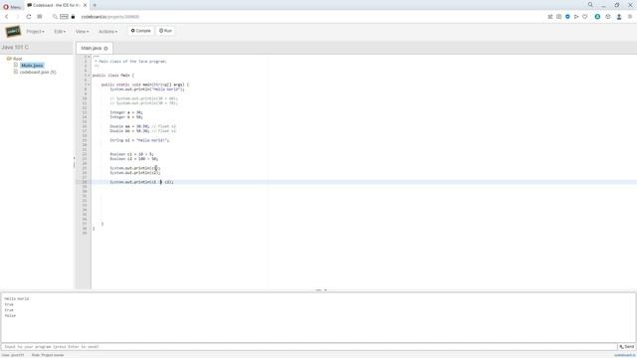Fold the comment block at line 1
637x358 pixels.
click(x=89, y=57)
